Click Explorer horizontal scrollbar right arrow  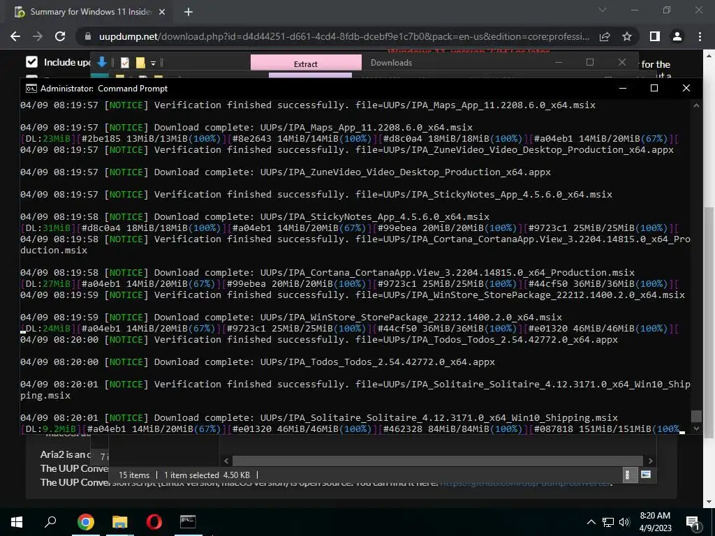coord(651,461)
